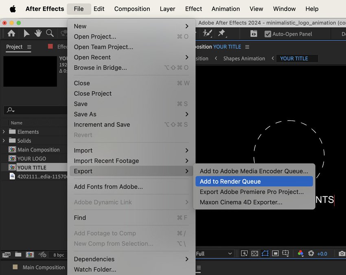346x275 pixels.
Task: Choose Maxon Cinema 4D Exporter
Action: (254, 202)
